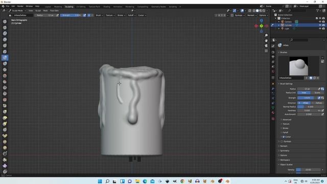This screenshot has height=184, width=327.
Task: Select the Clay Strips brush tool
Action: click(5, 39)
